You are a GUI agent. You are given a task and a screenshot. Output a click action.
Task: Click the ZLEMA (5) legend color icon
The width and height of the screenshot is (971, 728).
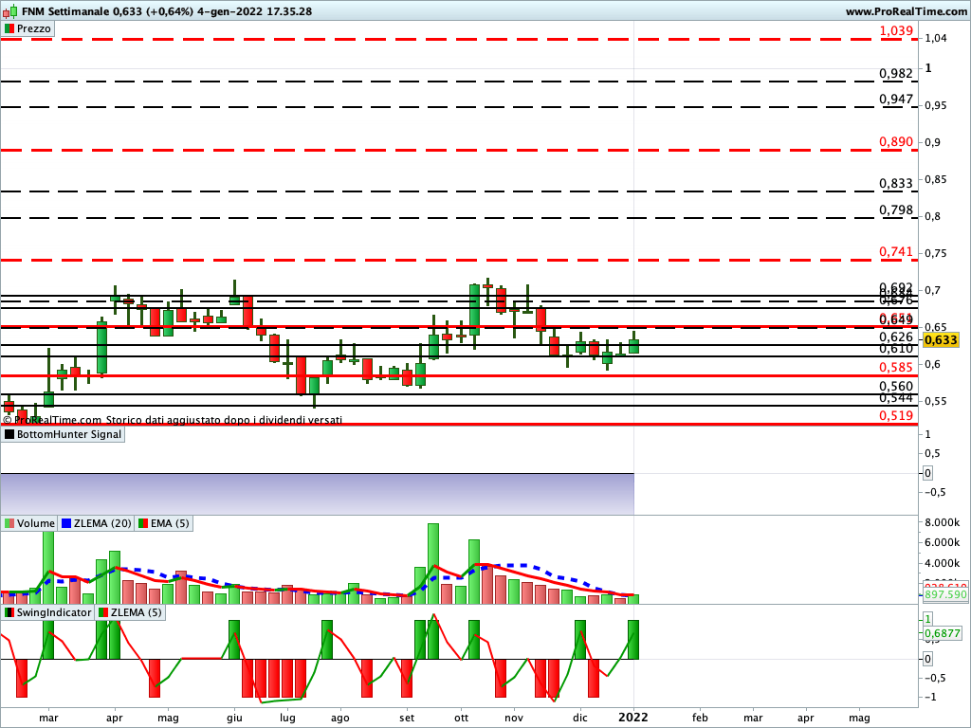104,613
